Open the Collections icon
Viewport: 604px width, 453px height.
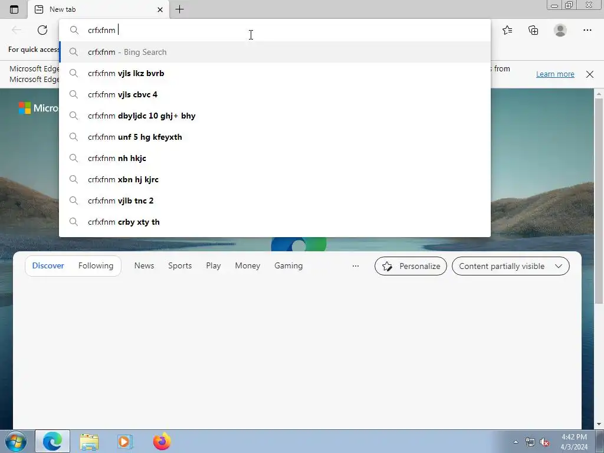click(x=533, y=30)
